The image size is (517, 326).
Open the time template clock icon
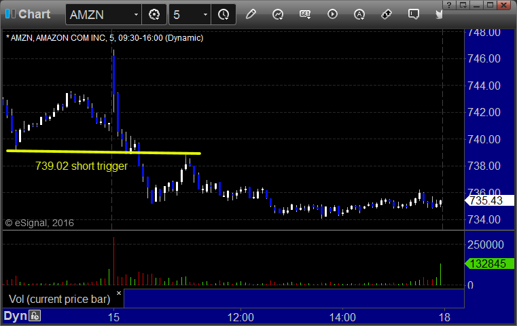(224, 14)
